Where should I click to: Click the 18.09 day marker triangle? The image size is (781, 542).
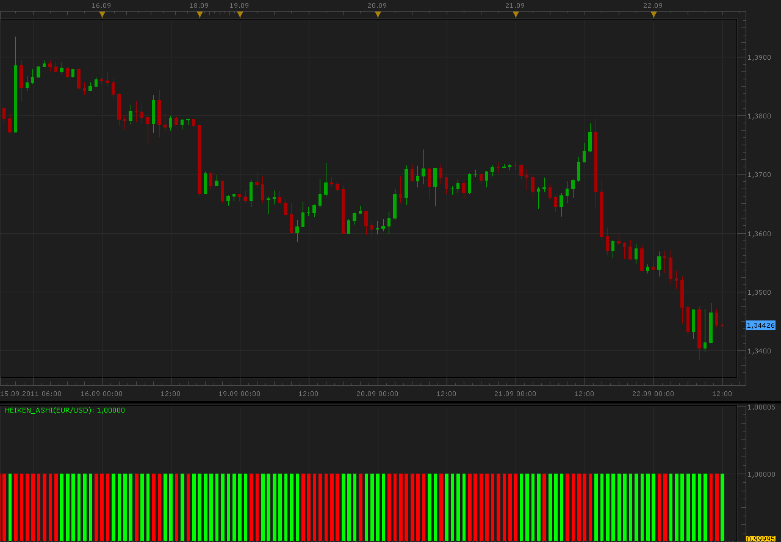pos(200,15)
